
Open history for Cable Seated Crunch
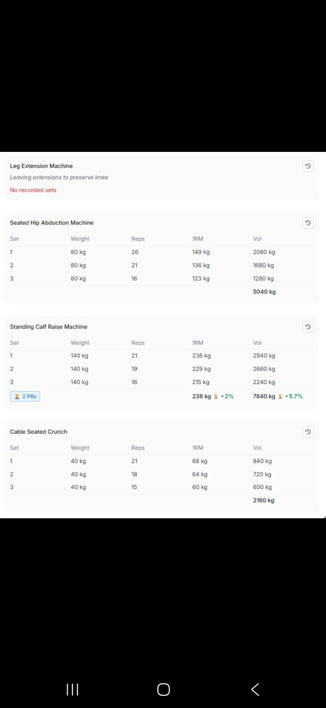click(x=308, y=432)
